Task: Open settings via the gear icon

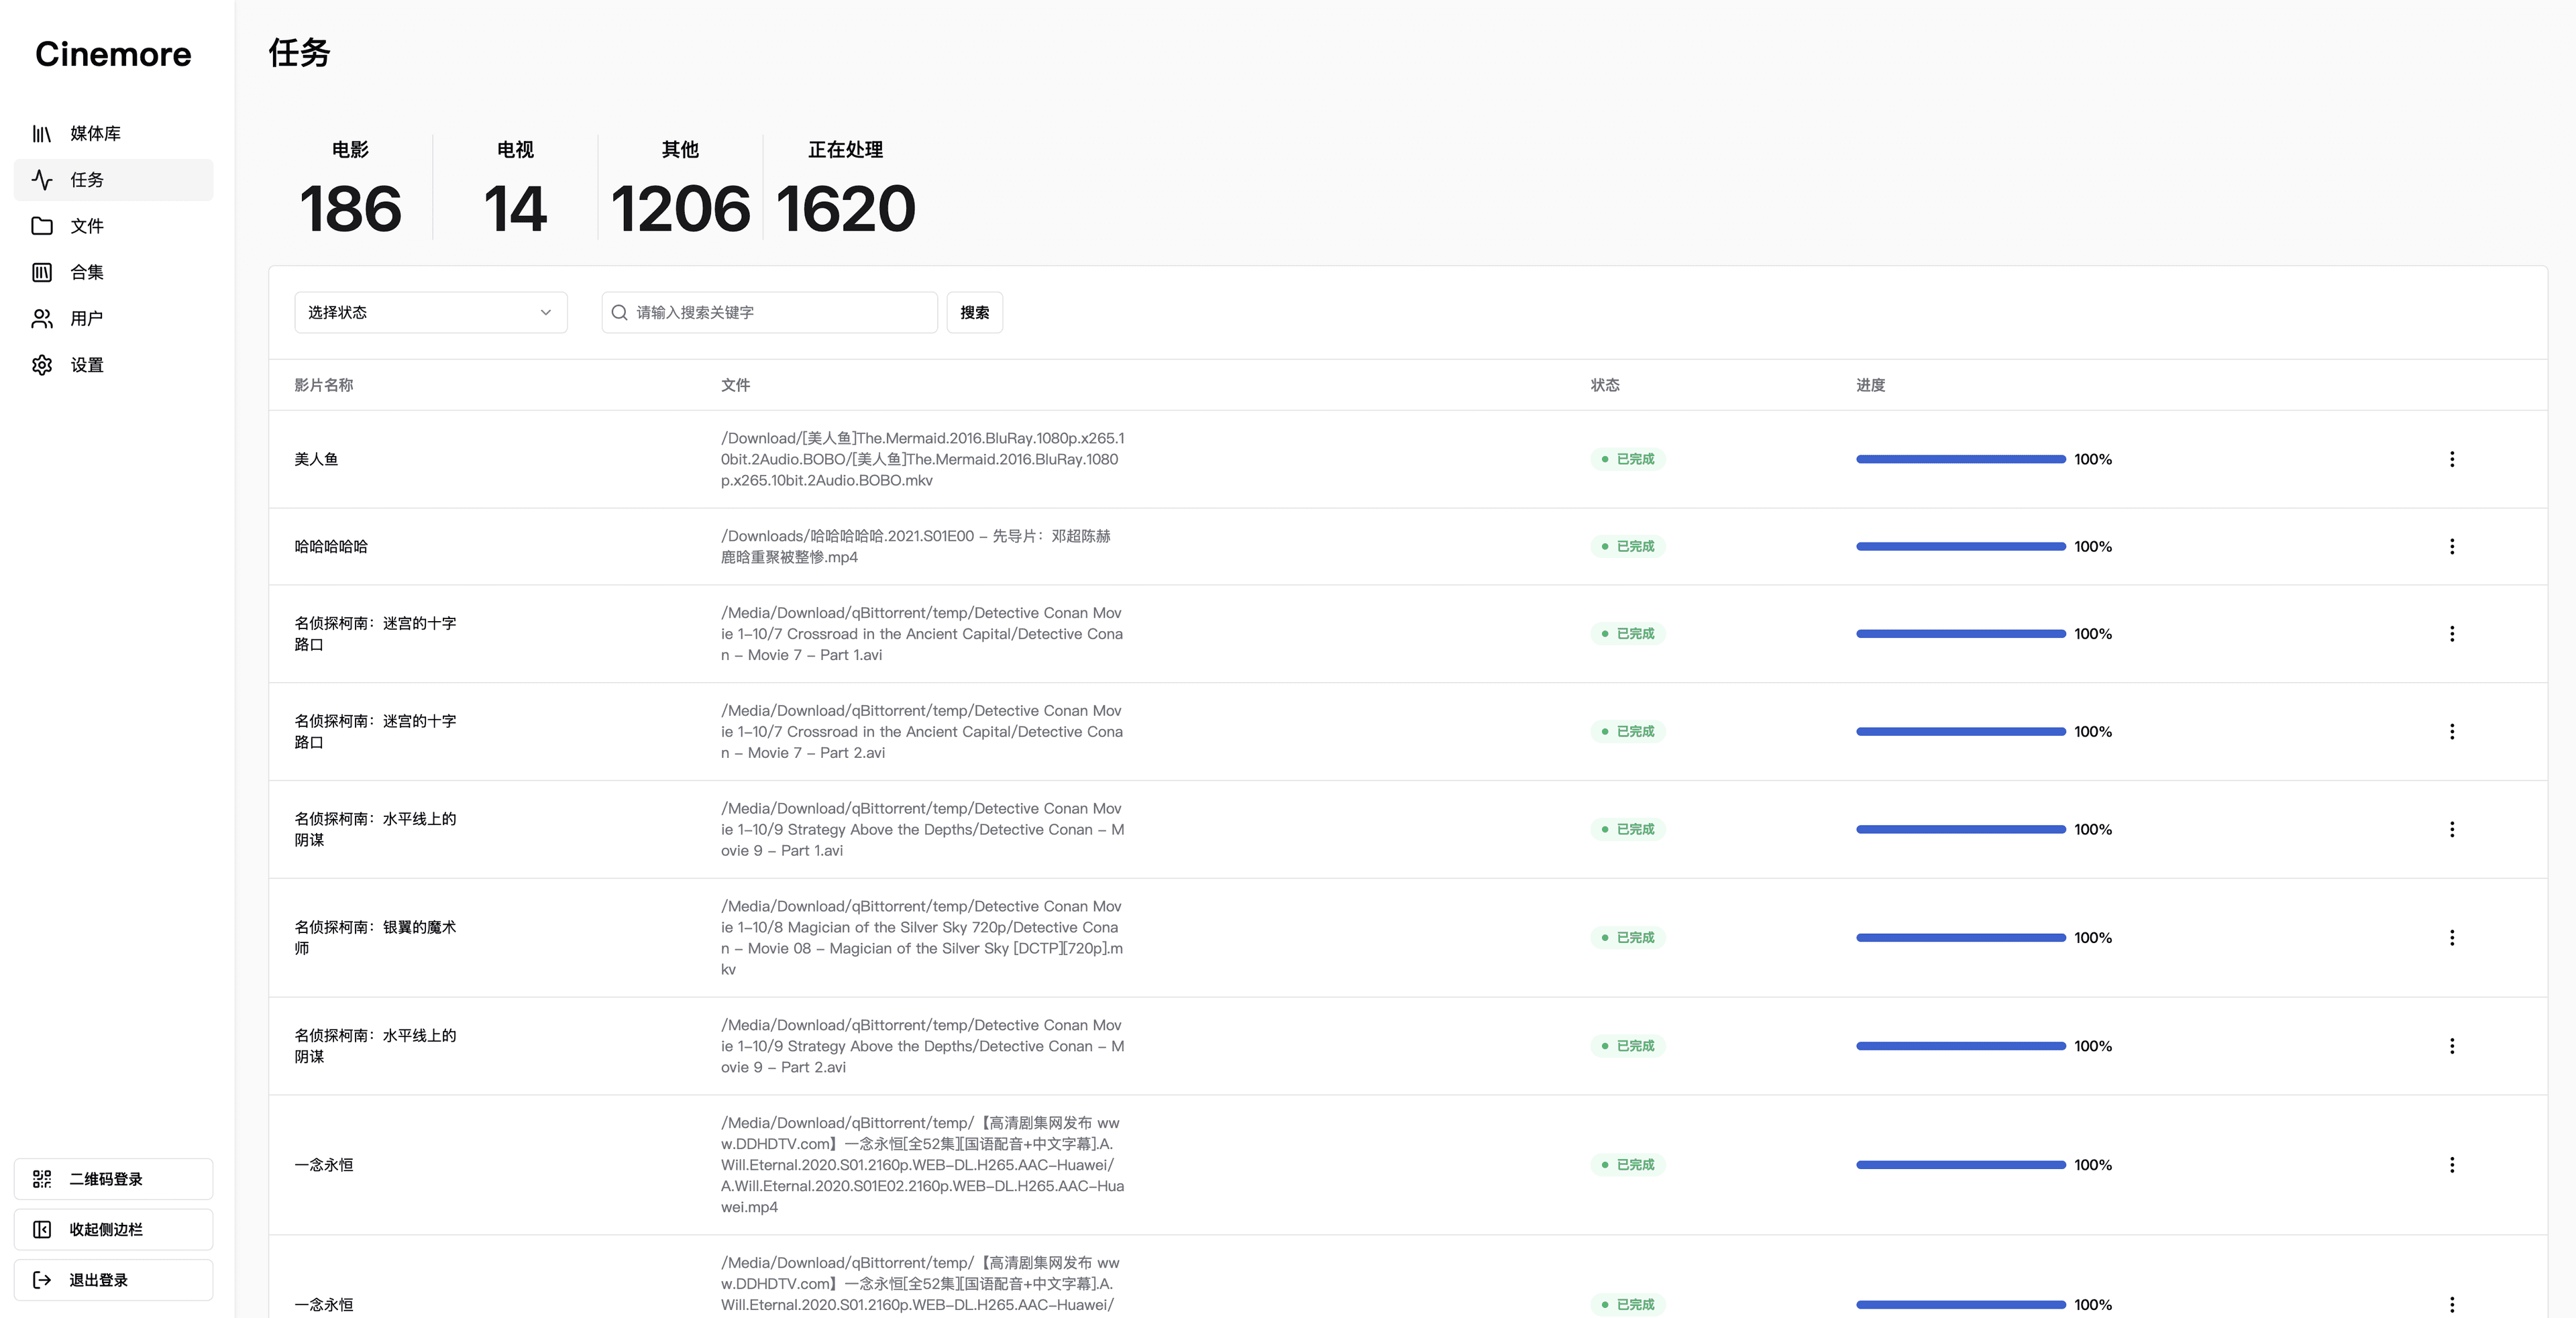Action: pyautogui.click(x=42, y=365)
